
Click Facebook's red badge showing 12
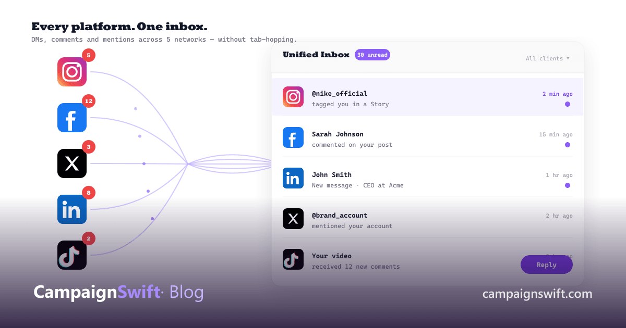(x=89, y=101)
